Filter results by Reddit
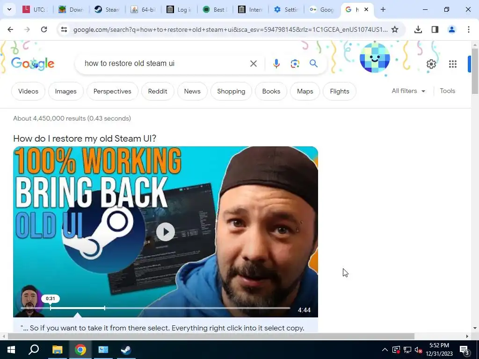Viewport: 479px width, 359px height. [158, 91]
